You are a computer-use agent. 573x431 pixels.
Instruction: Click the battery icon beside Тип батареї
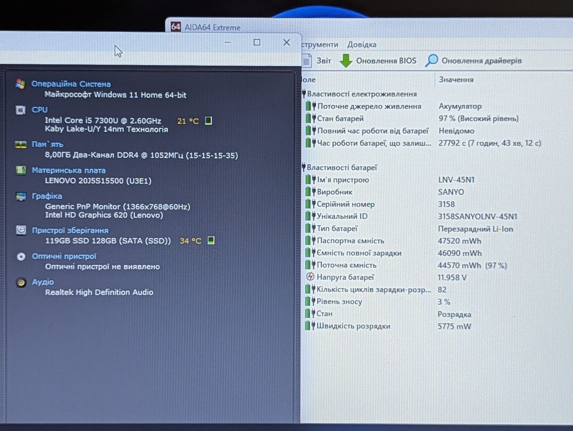click(x=310, y=228)
